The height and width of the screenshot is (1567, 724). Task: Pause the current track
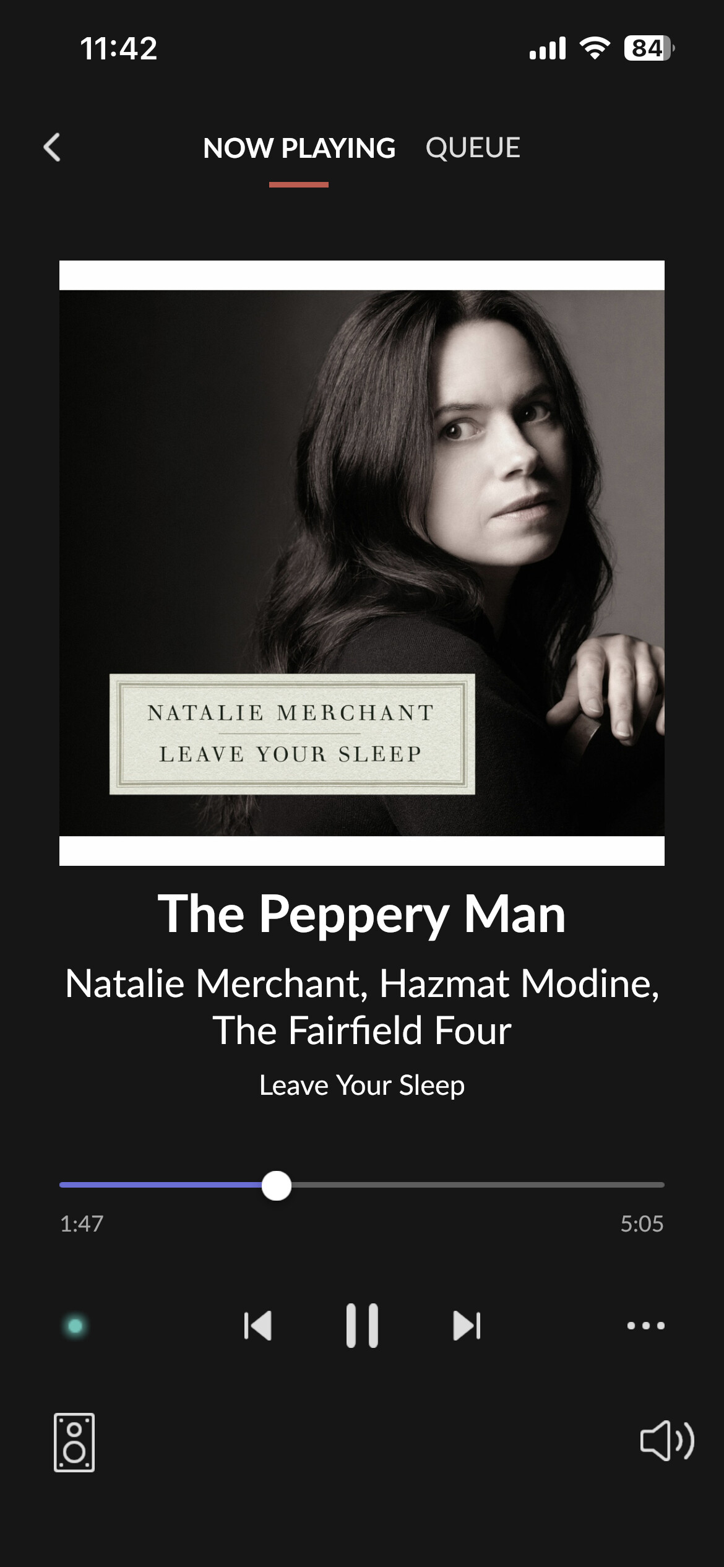(x=362, y=1325)
